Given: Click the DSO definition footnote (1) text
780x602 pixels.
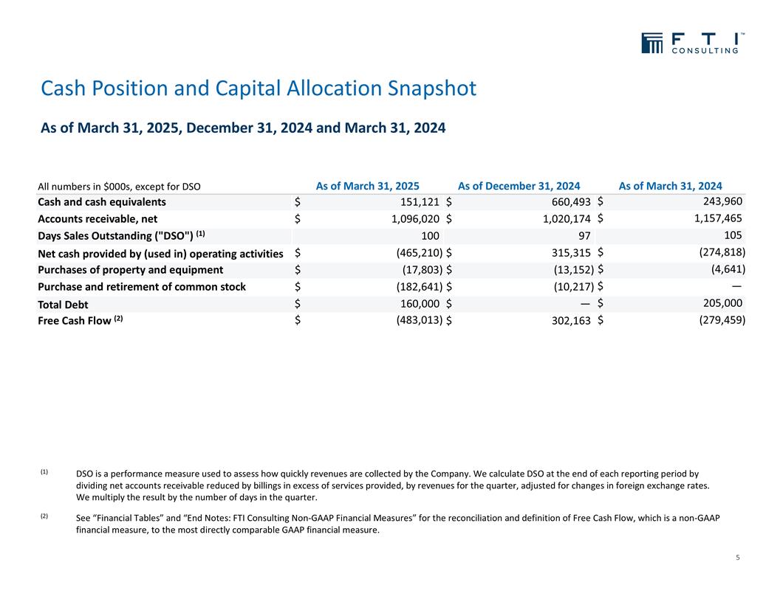Looking at the screenshot, I should coord(391,485).
